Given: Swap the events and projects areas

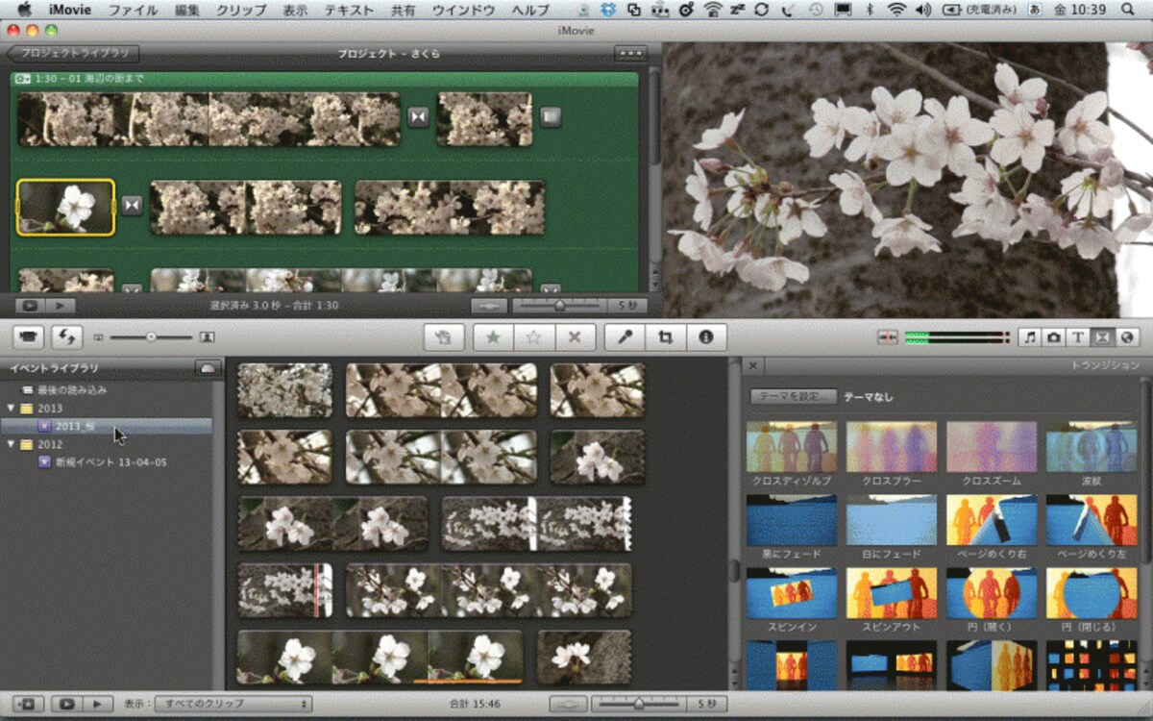Looking at the screenshot, I should [x=68, y=337].
